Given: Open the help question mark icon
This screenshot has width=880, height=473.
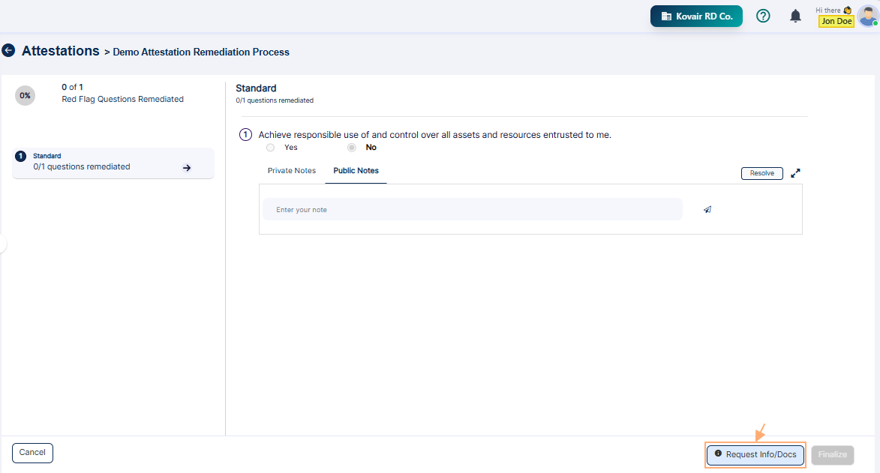Looking at the screenshot, I should click(x=763, y=16).
